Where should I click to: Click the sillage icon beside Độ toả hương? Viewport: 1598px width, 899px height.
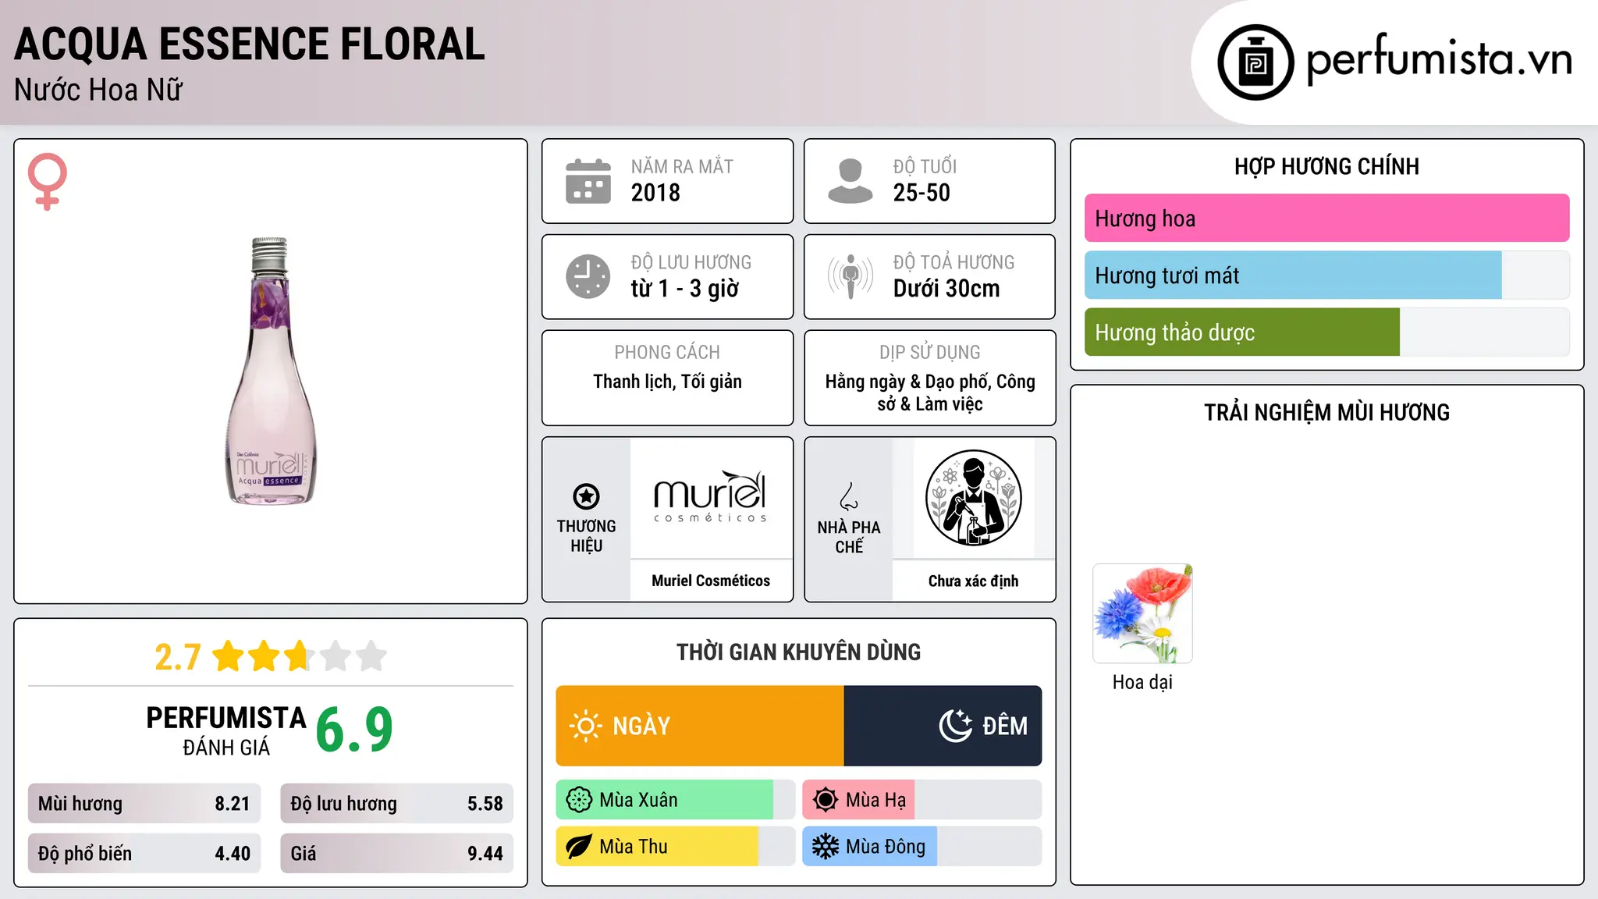[850, 276]
